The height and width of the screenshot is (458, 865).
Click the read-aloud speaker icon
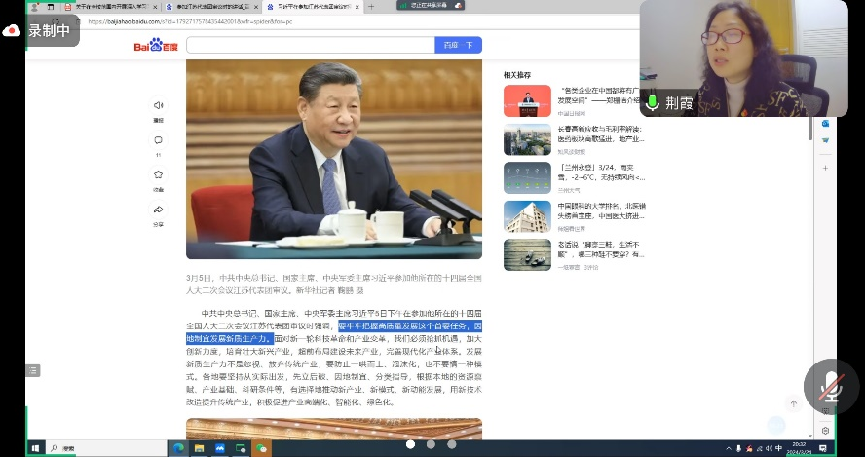(x=158, y=105)
